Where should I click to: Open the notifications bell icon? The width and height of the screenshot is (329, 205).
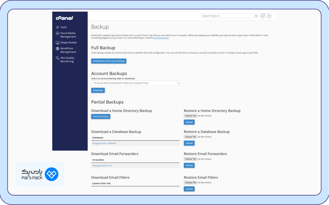point(263,16)
